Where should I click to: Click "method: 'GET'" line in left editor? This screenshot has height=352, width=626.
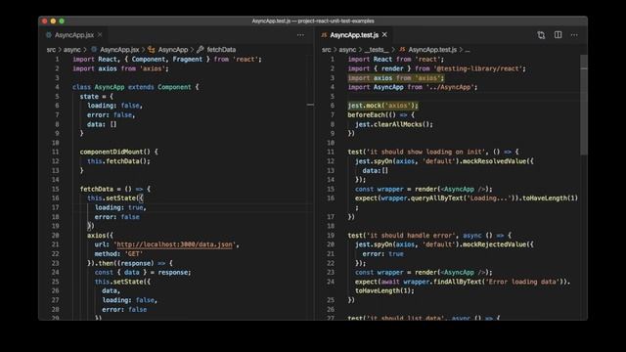point(118,254)
